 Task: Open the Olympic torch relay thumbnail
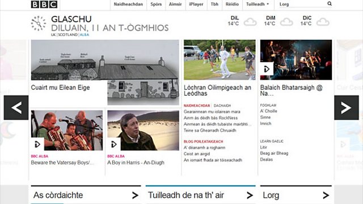tap(220, 59)
